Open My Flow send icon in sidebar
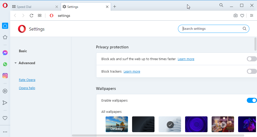 5,103
